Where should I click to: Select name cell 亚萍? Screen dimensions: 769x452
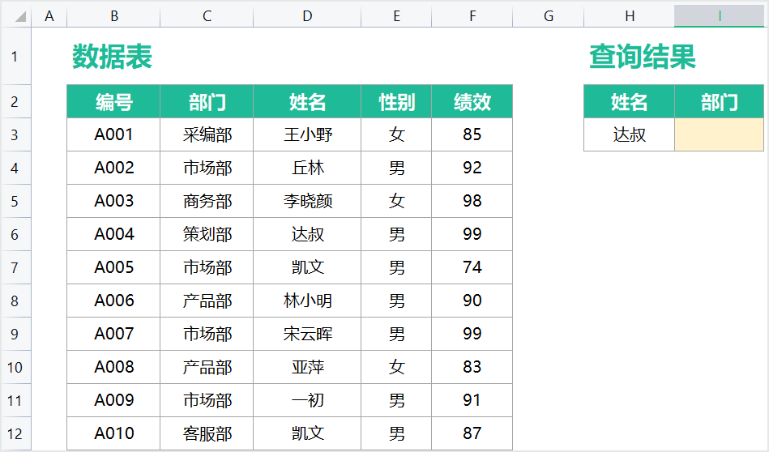(x=307, y=367)
